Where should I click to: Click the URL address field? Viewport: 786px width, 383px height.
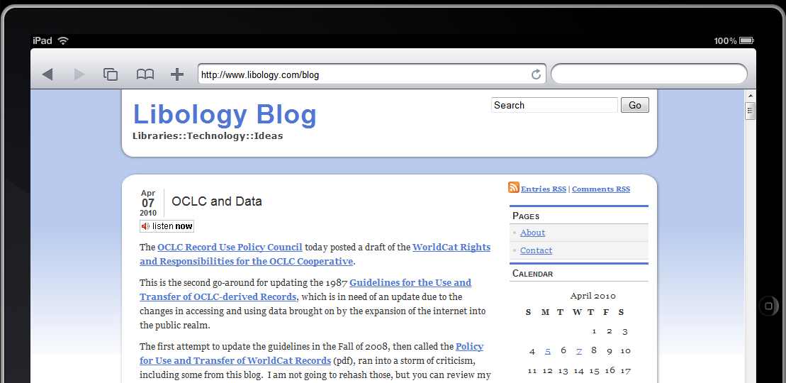[x=371, y=74]
